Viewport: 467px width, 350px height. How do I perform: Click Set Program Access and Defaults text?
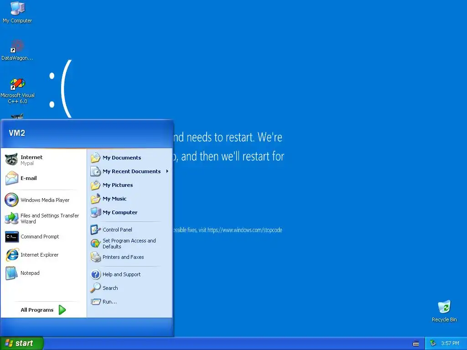(x=129, y=243)
